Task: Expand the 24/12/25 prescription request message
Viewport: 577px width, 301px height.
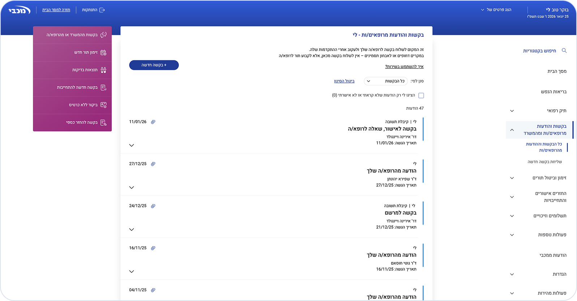Action: coord(132,229)
